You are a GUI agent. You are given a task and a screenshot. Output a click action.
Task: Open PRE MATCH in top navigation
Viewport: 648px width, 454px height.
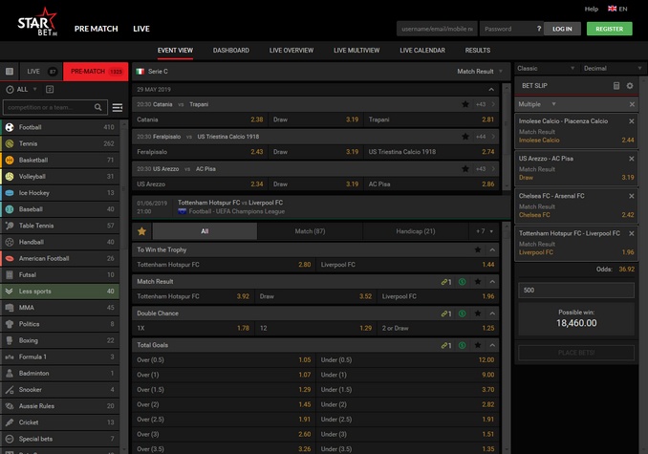coord(96,29)
